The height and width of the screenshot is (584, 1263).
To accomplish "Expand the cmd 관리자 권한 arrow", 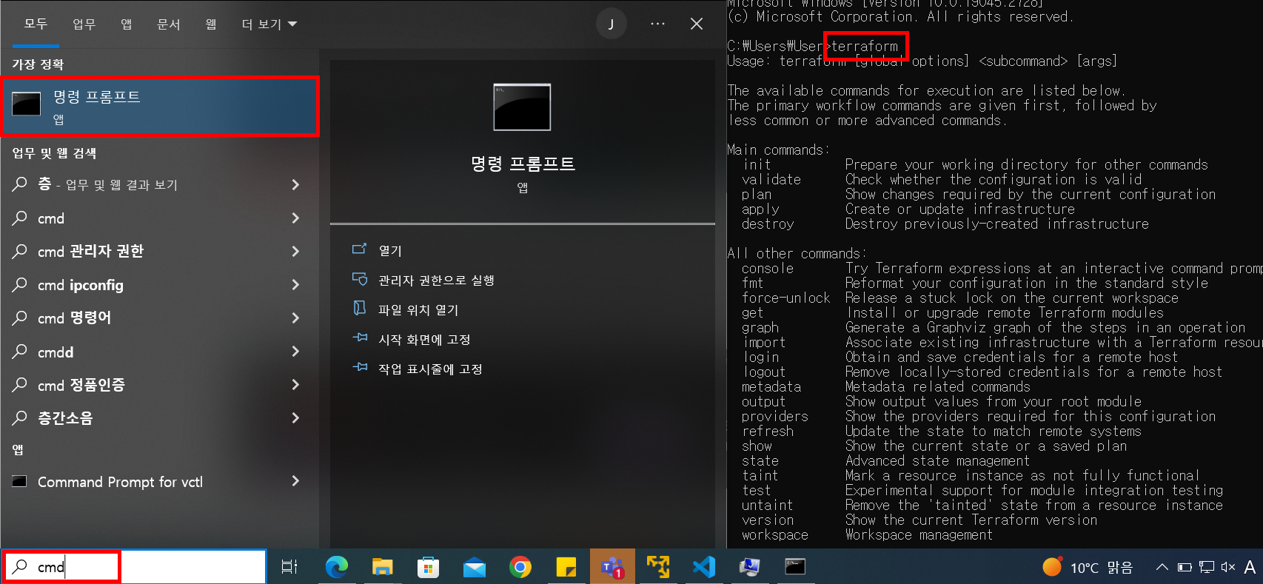I will (x=295, y=251).
